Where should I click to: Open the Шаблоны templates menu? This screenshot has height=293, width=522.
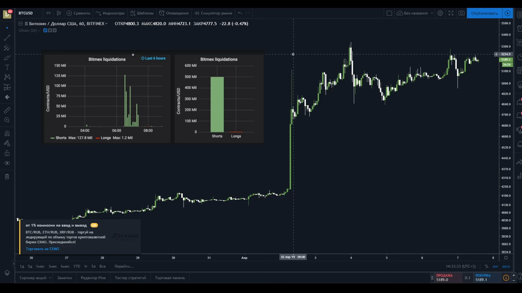(x=142, y=13)
